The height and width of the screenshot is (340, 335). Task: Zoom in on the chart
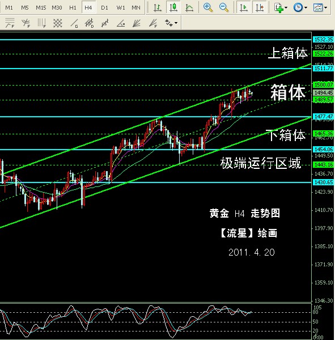[207, 7]
